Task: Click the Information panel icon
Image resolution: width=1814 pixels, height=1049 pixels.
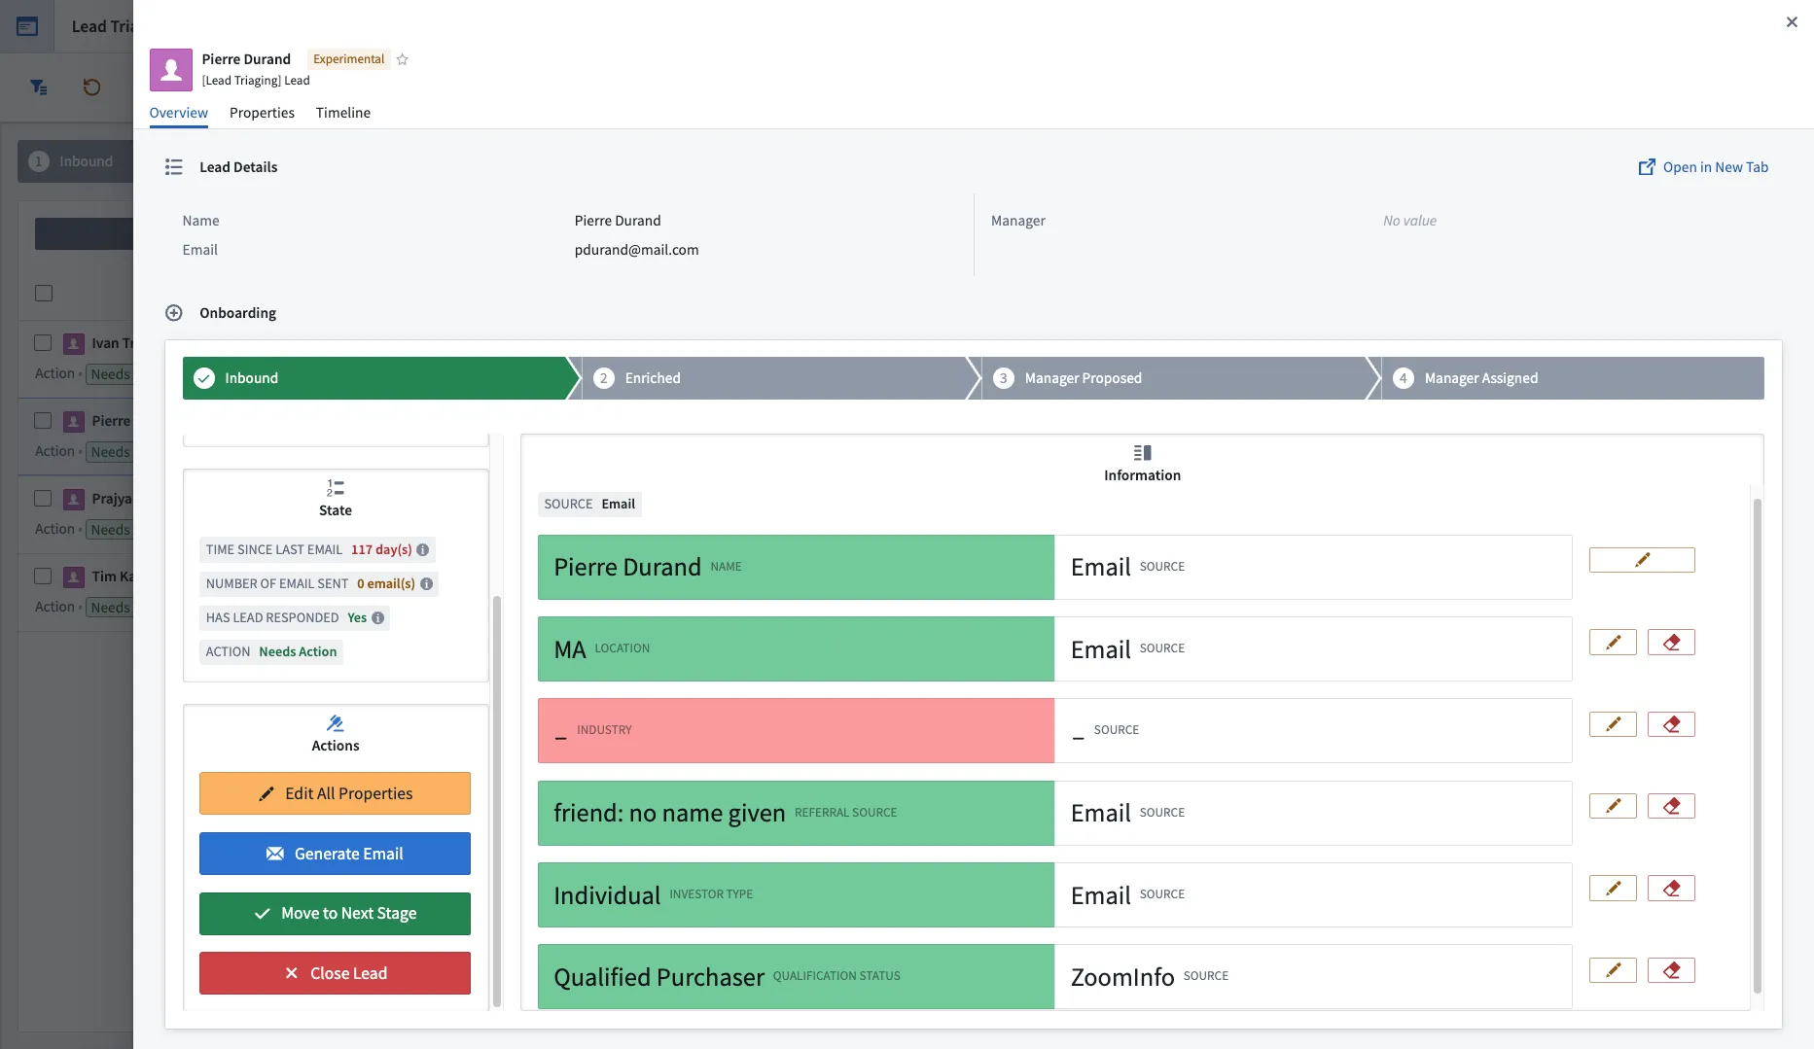Action: (x=1143, y=453)
